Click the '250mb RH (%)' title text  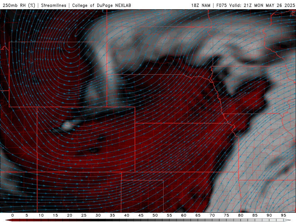tap(19, 5)
